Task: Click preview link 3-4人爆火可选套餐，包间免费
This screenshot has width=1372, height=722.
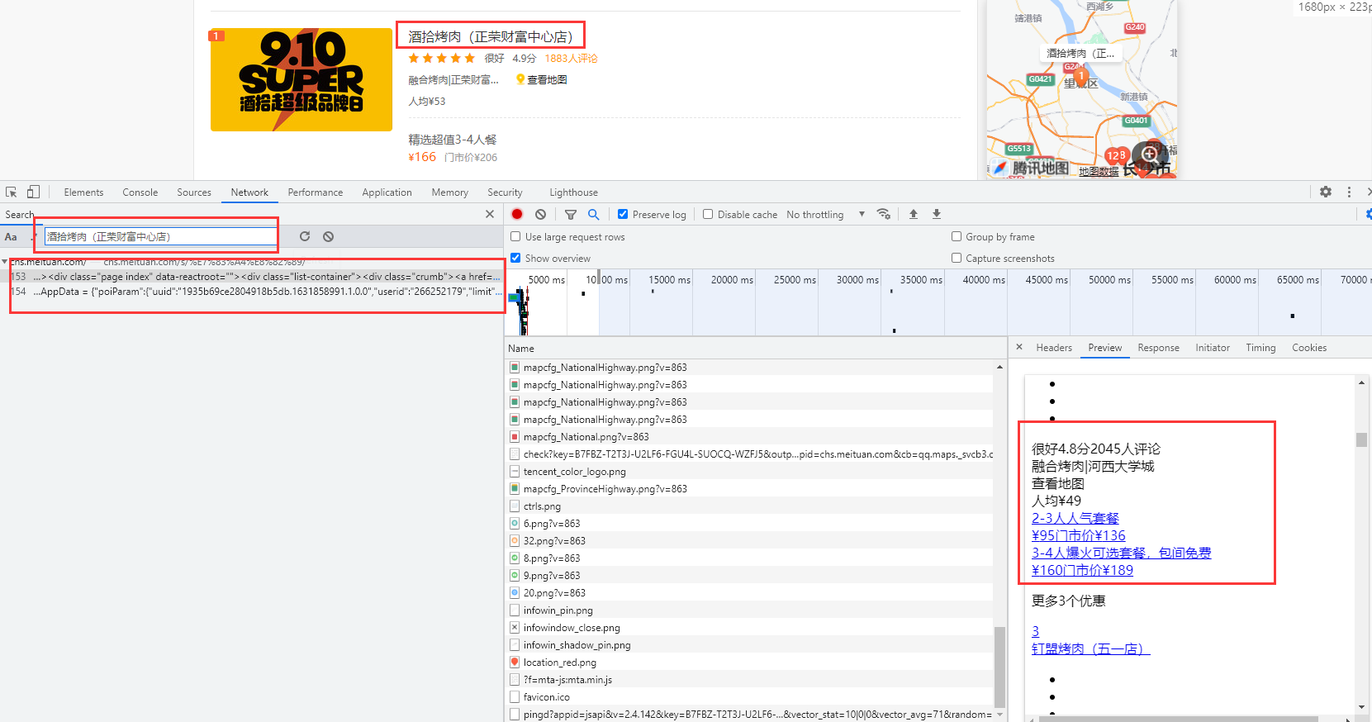Action: 1122,553
